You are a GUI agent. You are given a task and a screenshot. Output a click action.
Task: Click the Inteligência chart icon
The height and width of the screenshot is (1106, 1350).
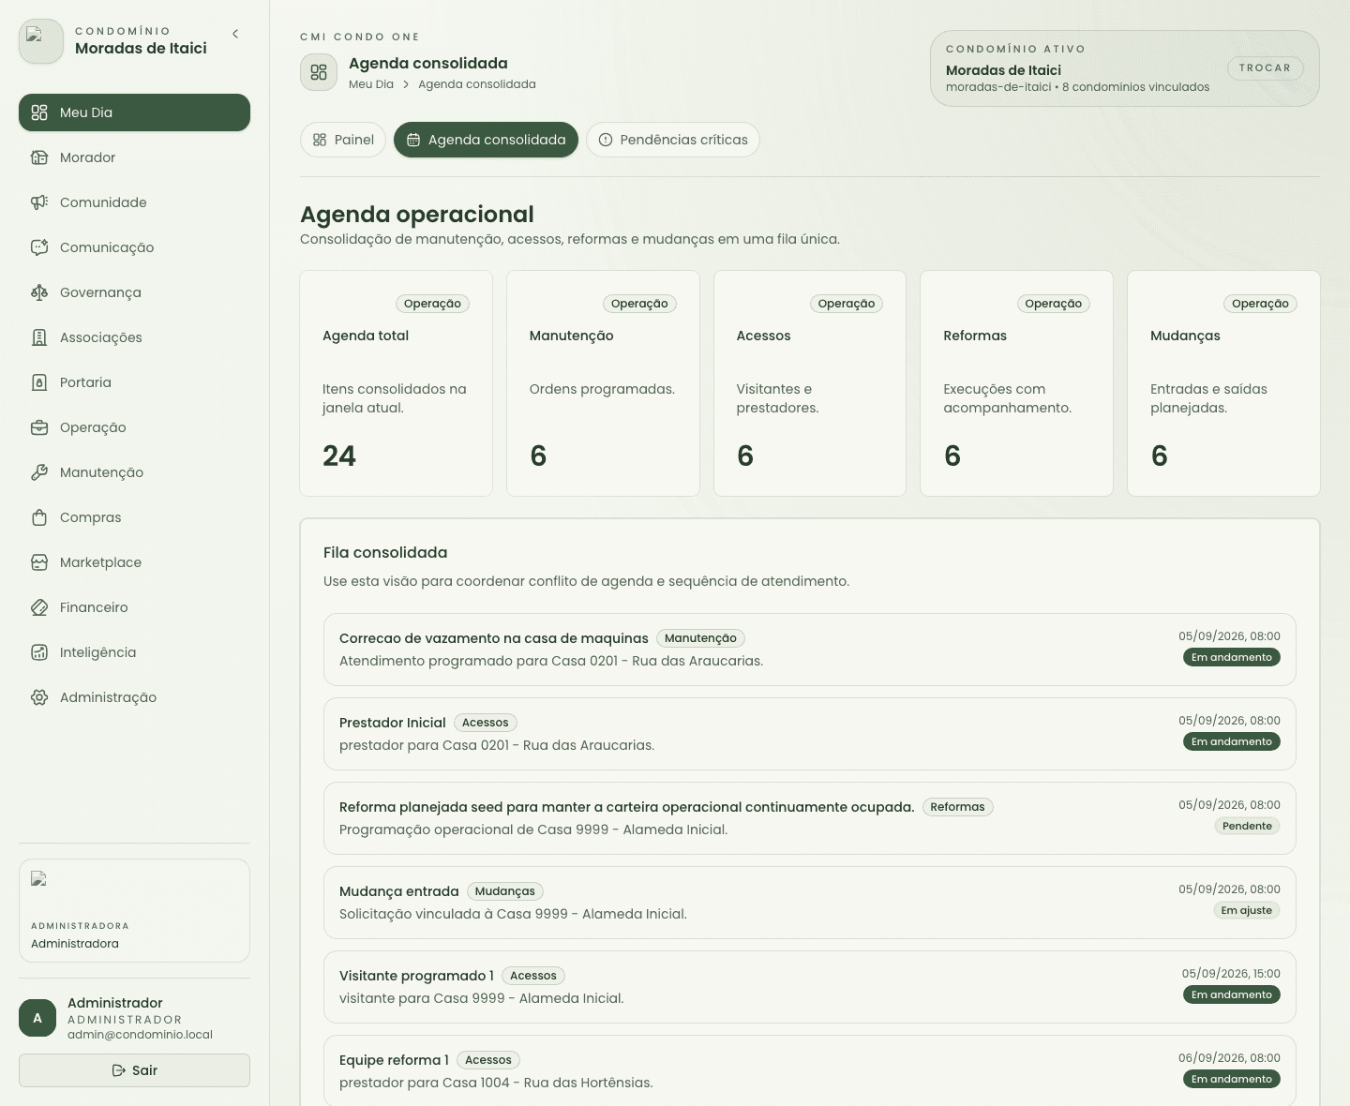point(39,652)
